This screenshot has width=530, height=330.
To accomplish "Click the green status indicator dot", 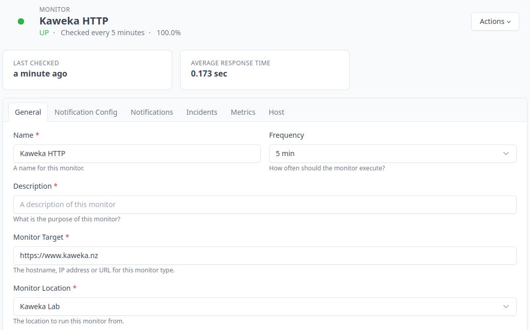I will click(x=21, y=21).
